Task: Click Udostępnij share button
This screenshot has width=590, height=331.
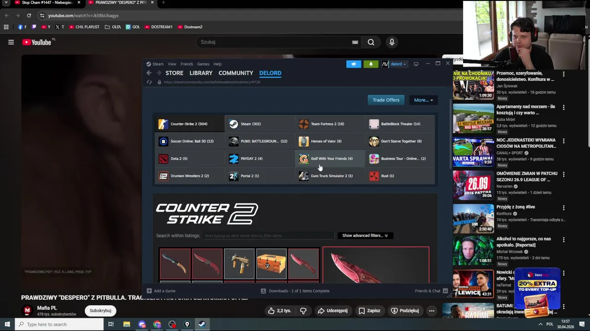Action: [x=332, y=311]
